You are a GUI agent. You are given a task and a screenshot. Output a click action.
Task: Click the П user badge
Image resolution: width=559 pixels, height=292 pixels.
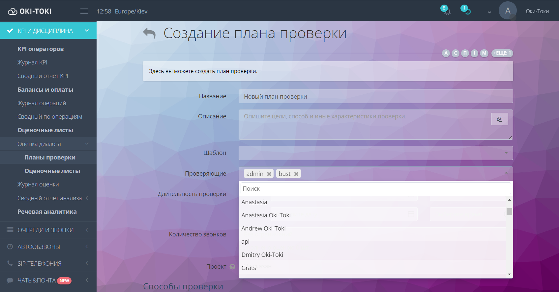(x=465, y=53)
